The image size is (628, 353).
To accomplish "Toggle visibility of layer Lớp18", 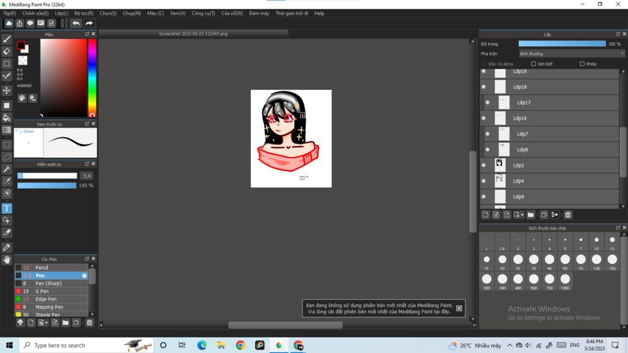I will [484, 87].
